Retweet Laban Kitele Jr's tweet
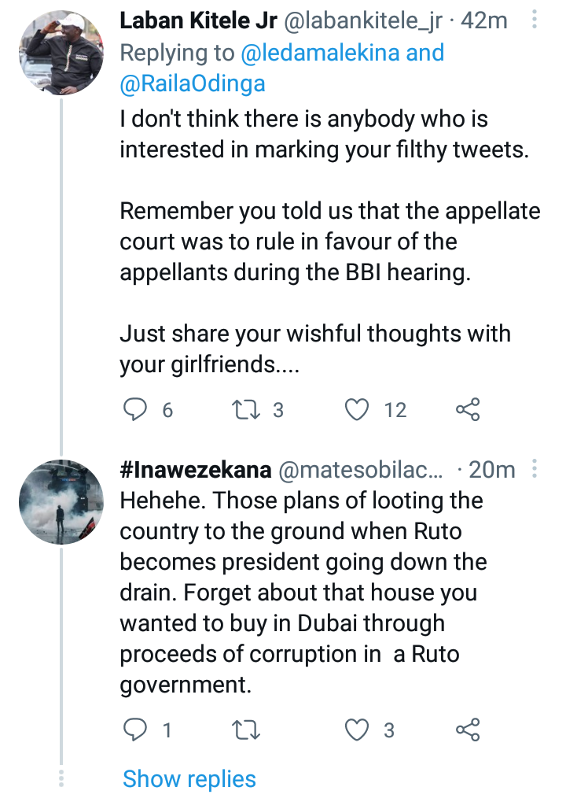Image resolution: width=566 pixels, height=798 pixels. [245, 410]
